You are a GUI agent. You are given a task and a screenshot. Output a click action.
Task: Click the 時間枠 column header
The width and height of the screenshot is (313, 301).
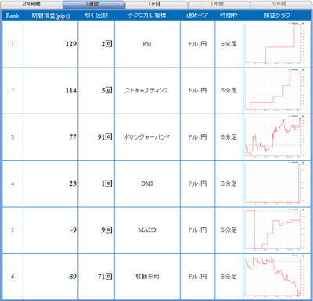(228, 16)
